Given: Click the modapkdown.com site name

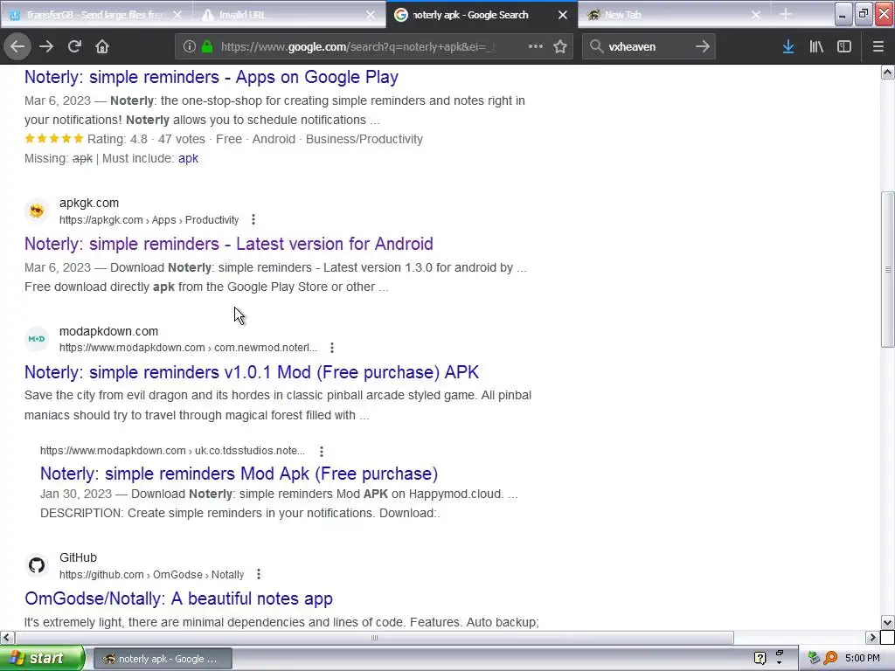Looking at the screenshot, I should [x=108, y=331].
